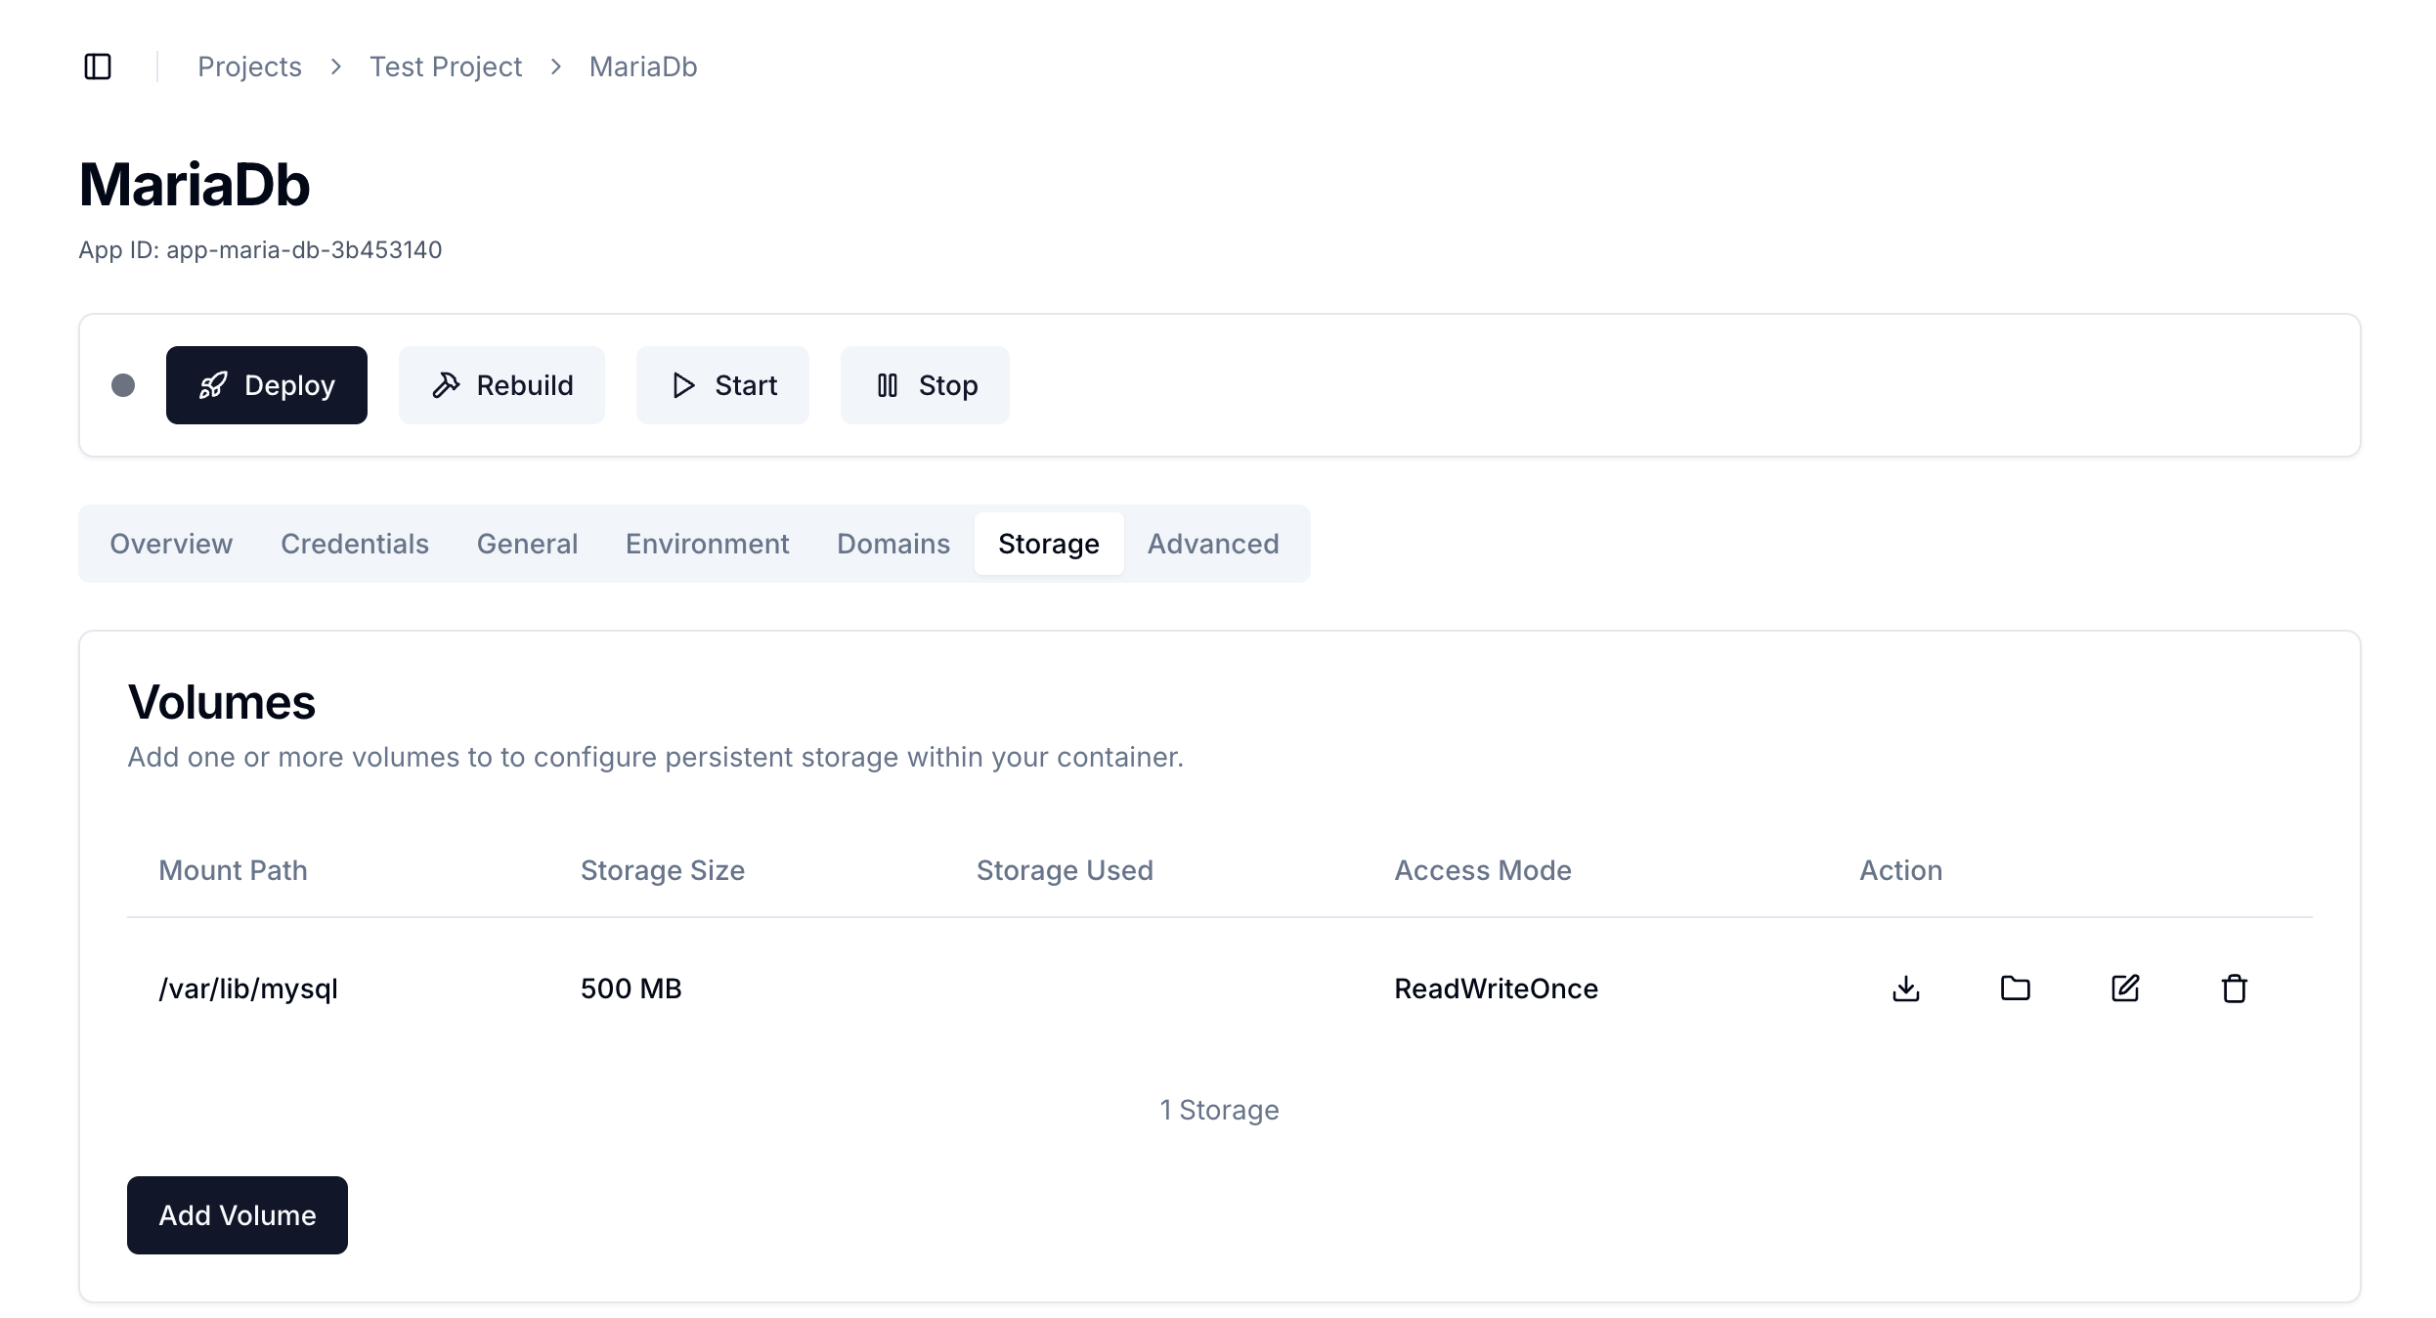Switch to the Overview tab
This screenshot has width=2436, height=1318.
[171, 544]
